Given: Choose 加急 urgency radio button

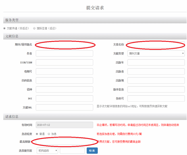Looking at the screenshot, I should point(49,134).
